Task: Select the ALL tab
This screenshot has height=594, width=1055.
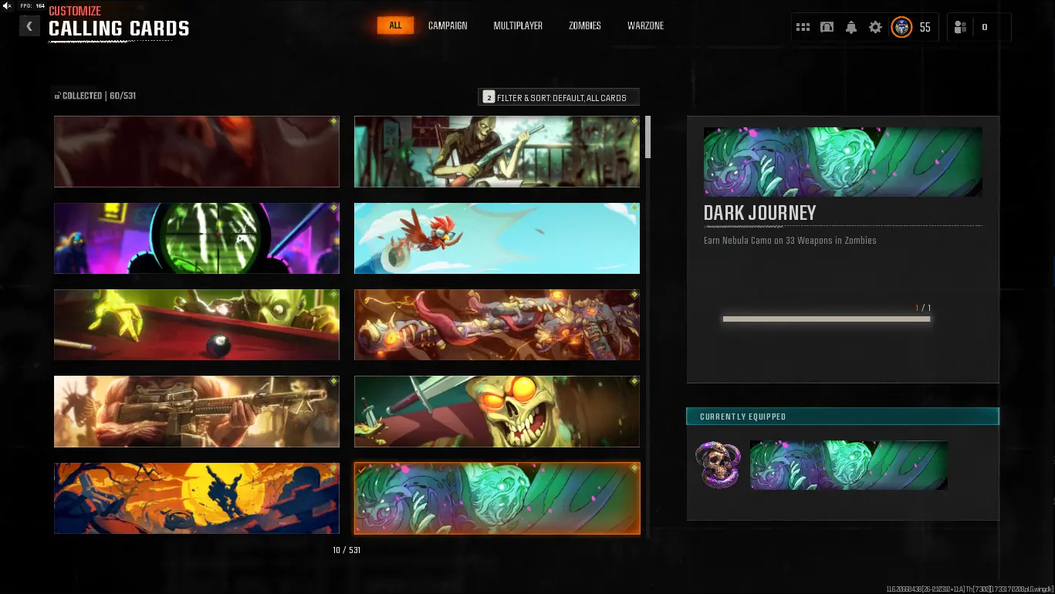Action: (x=395, y=25)
